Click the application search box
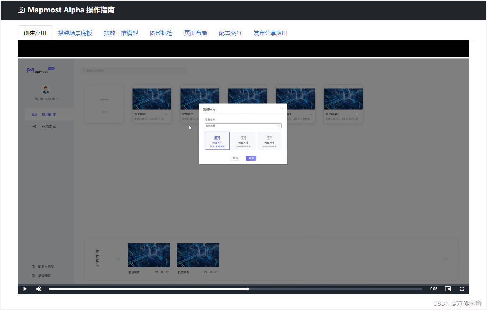Image resolution: width=487 pixels, height=310 pixels. (x=134, y=71)
